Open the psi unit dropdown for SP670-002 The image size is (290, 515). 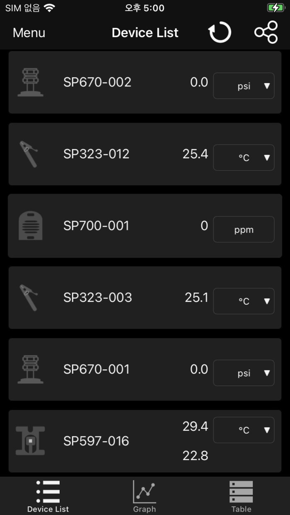pos(244,86)
